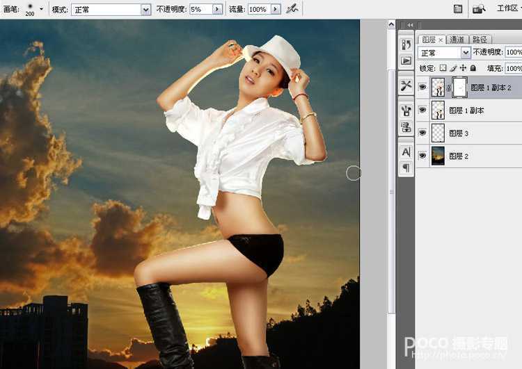Open the palette toggle icon in options bar
This screenshot has width=522, height=369.
click(458, 9)
